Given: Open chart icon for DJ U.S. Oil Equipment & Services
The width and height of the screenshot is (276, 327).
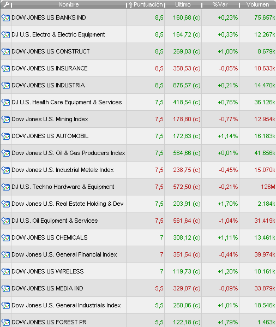Looking at the screenshot, I should coord(5,221).
